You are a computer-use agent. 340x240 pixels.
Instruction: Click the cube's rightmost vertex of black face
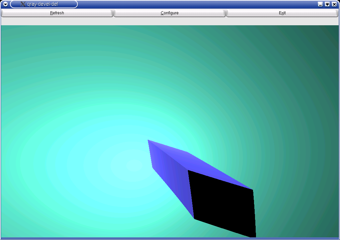point(253,190)
